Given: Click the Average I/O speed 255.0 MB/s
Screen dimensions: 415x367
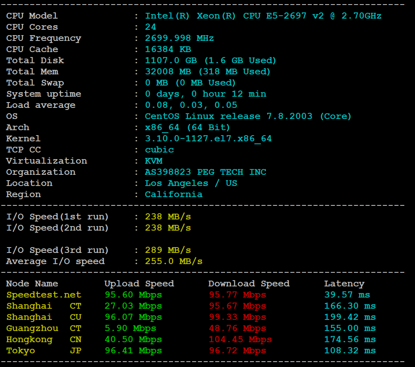Looking at the screenshot, I should tap(173, 262).
